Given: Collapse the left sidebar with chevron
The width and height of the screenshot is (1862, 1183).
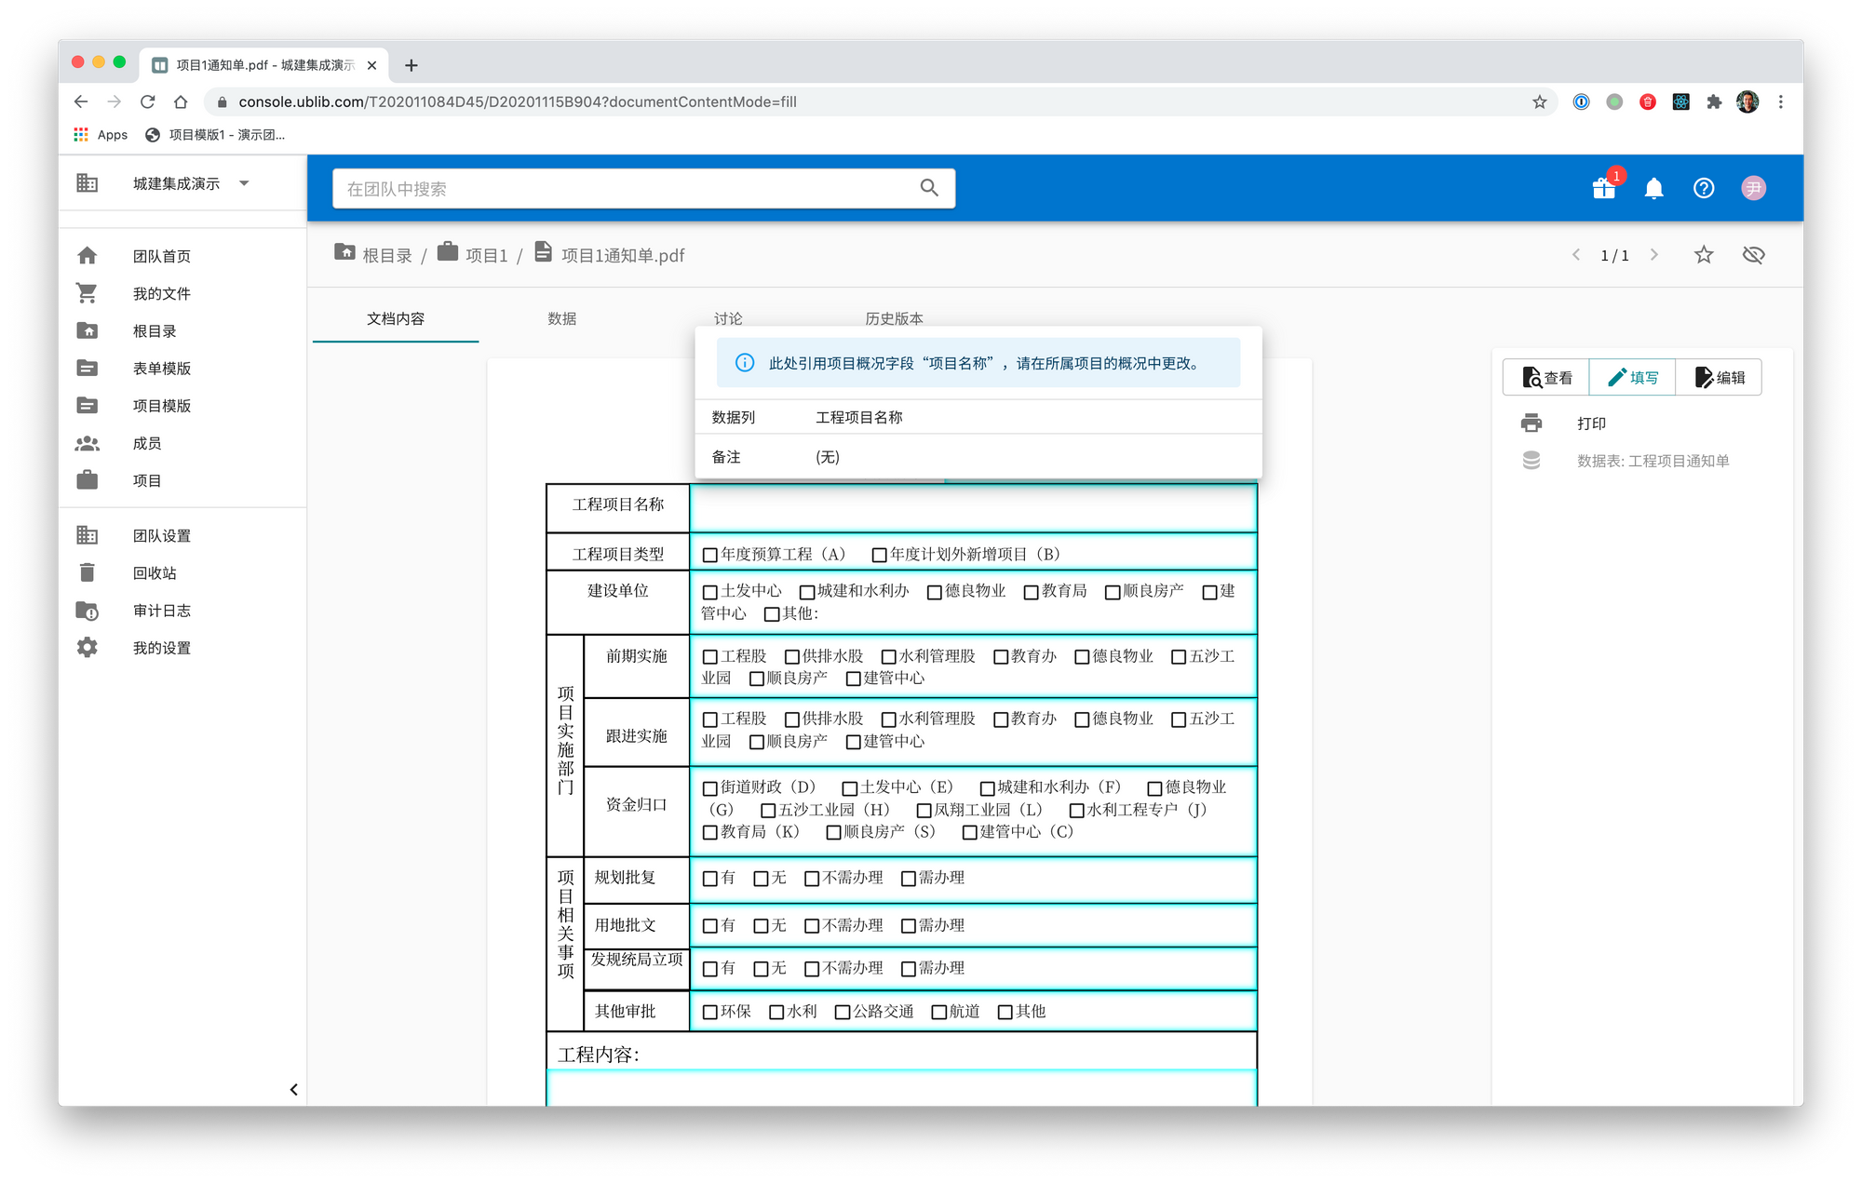Looking at the screenshot, I should (293, 1089).
